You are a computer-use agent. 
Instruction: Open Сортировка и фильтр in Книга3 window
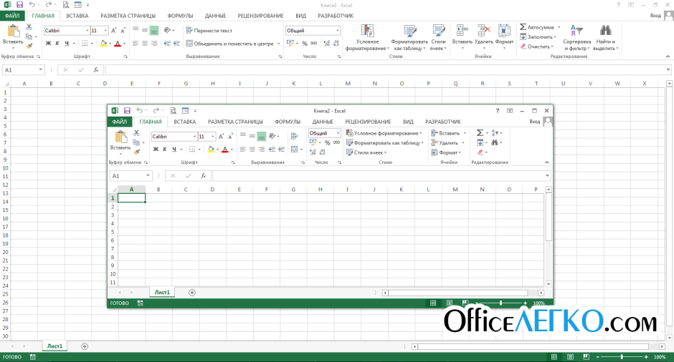[x=577, y=38]
